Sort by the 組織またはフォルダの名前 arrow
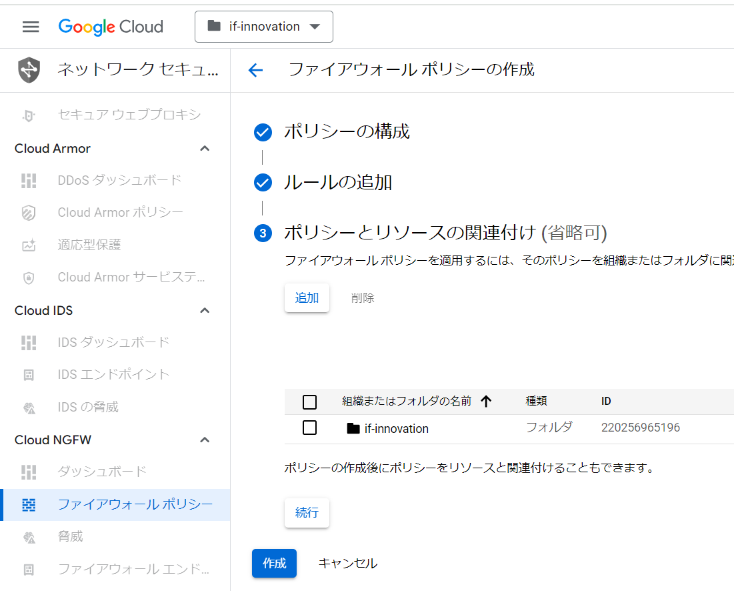The height and width of the screenshot is (591, 734). click(486, 401)
